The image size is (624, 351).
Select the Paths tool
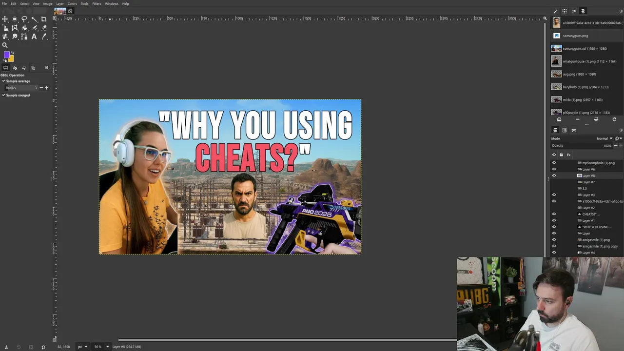24,37
